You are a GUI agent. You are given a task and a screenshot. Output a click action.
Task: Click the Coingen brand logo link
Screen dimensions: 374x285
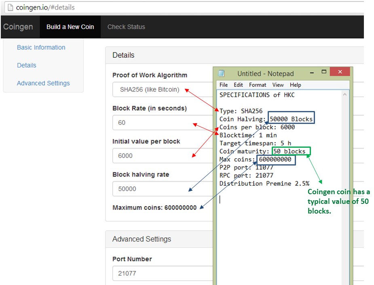tap(18, 27)
